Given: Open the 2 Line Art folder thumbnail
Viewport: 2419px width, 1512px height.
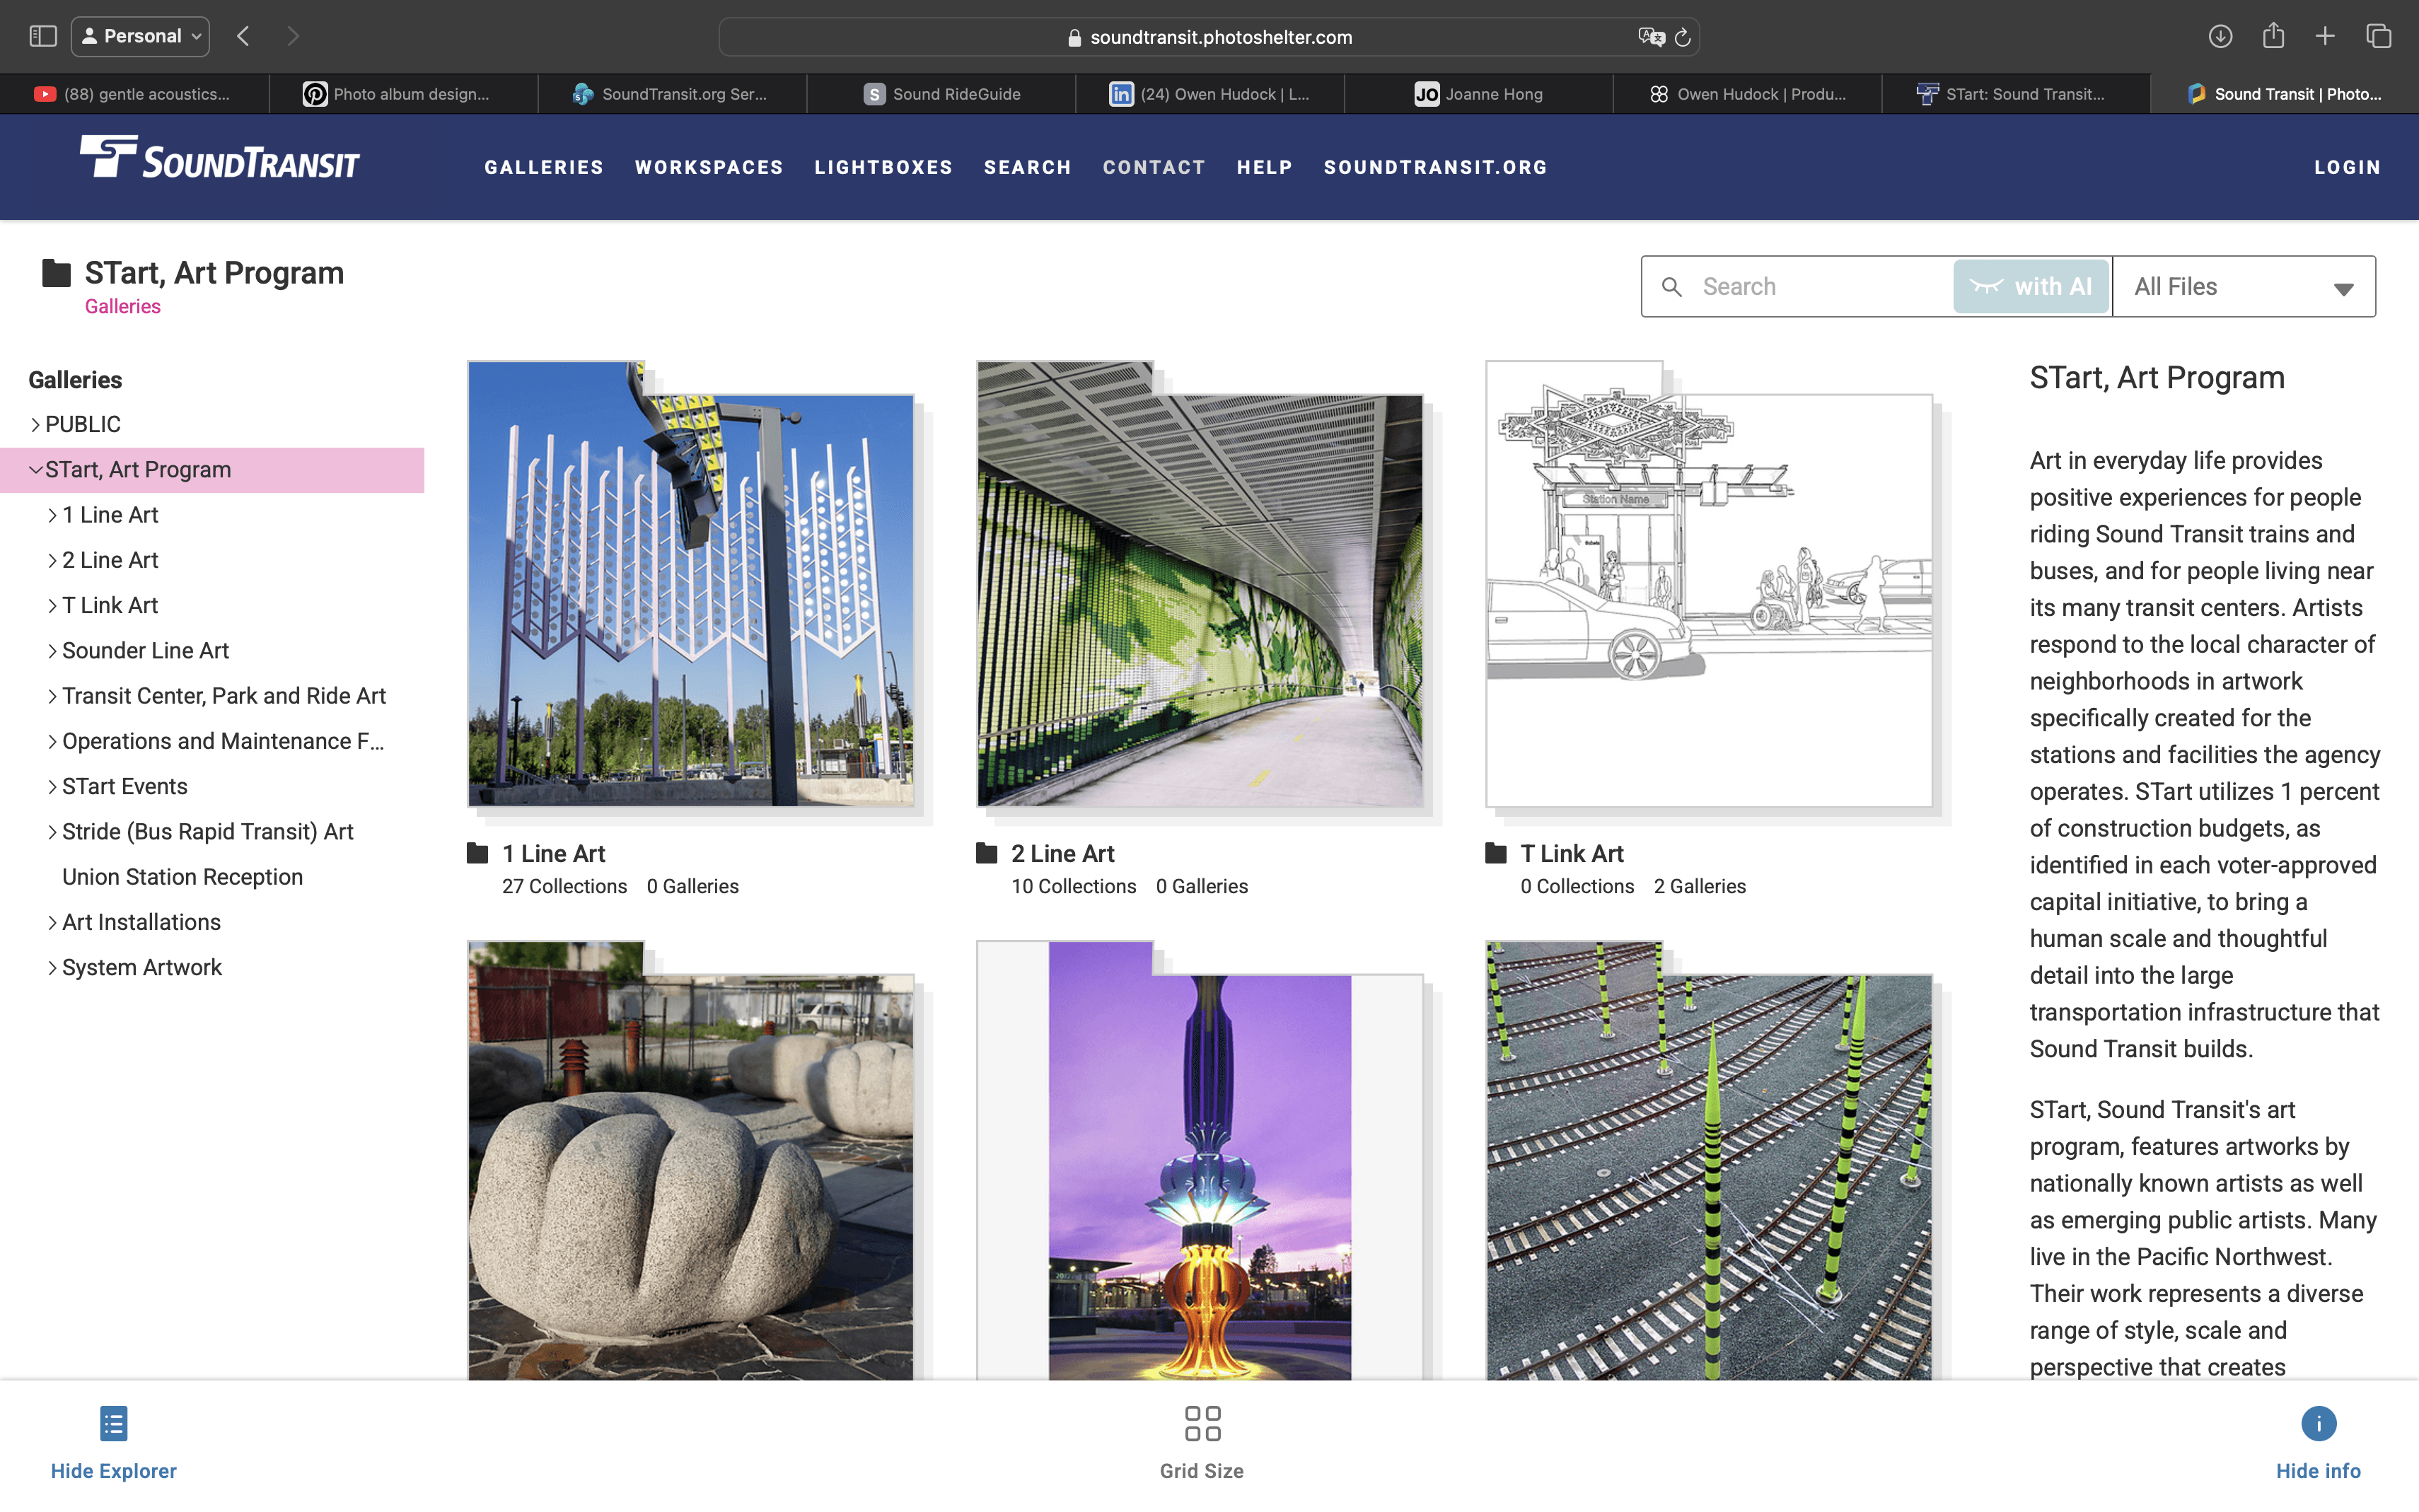Looking at the screenshot, I should [x=1199, y=600].
